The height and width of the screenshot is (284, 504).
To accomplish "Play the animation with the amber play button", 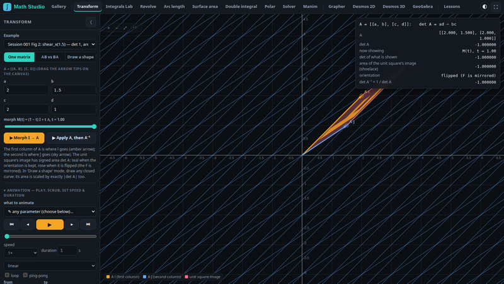I will coord(50,225).
